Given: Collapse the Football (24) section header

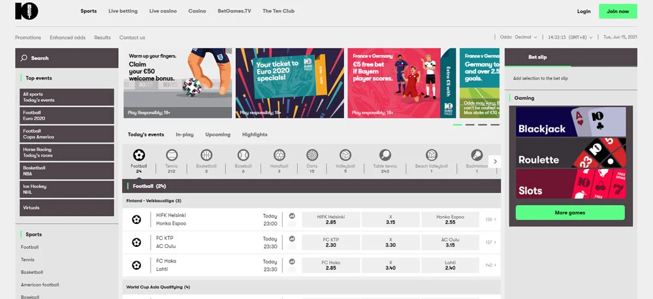Looking at the screenshot, I should tap(311, 186).
